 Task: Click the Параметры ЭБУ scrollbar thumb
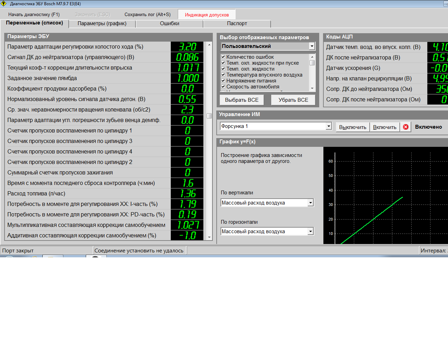pos(209,116)
